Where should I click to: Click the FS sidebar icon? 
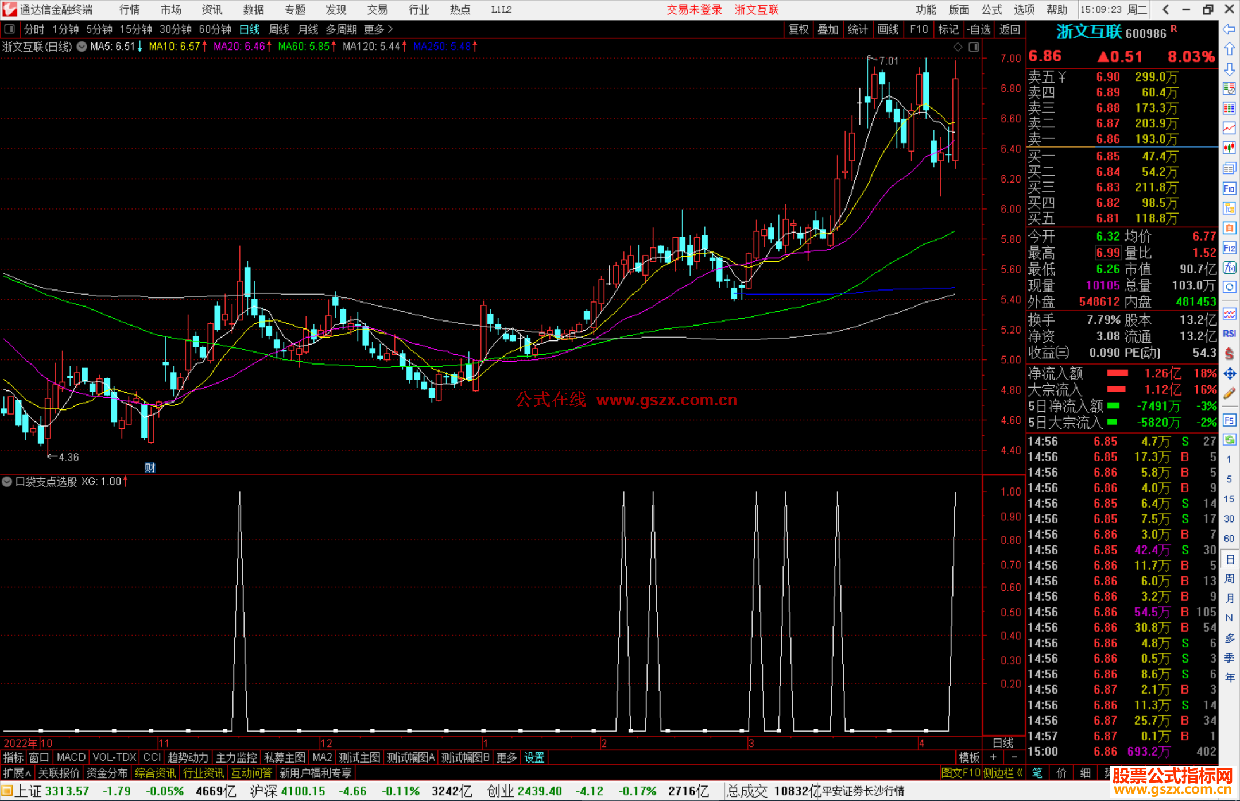(x=1229, y=420)
